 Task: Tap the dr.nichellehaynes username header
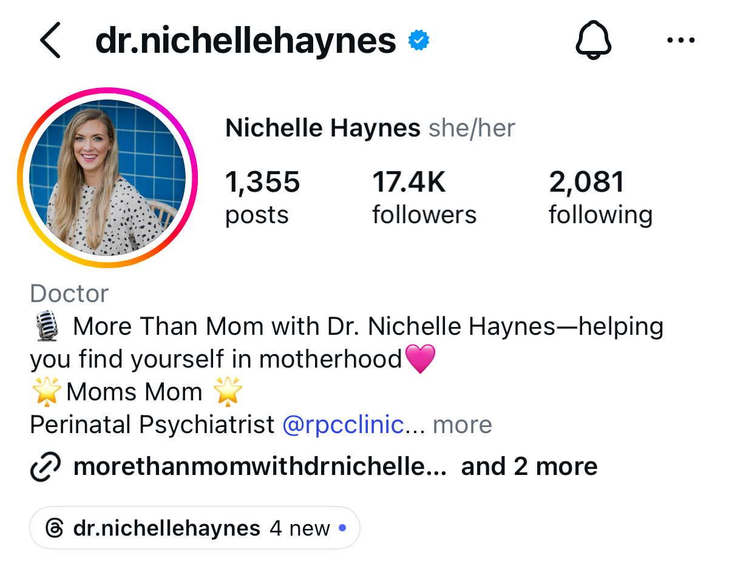246,41
